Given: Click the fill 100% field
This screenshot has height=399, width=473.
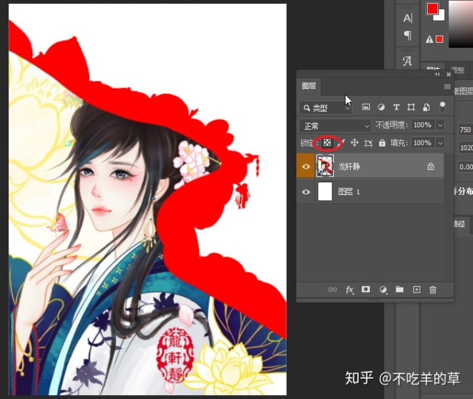Looking at the screenshot, I should (x=423, y=143).
